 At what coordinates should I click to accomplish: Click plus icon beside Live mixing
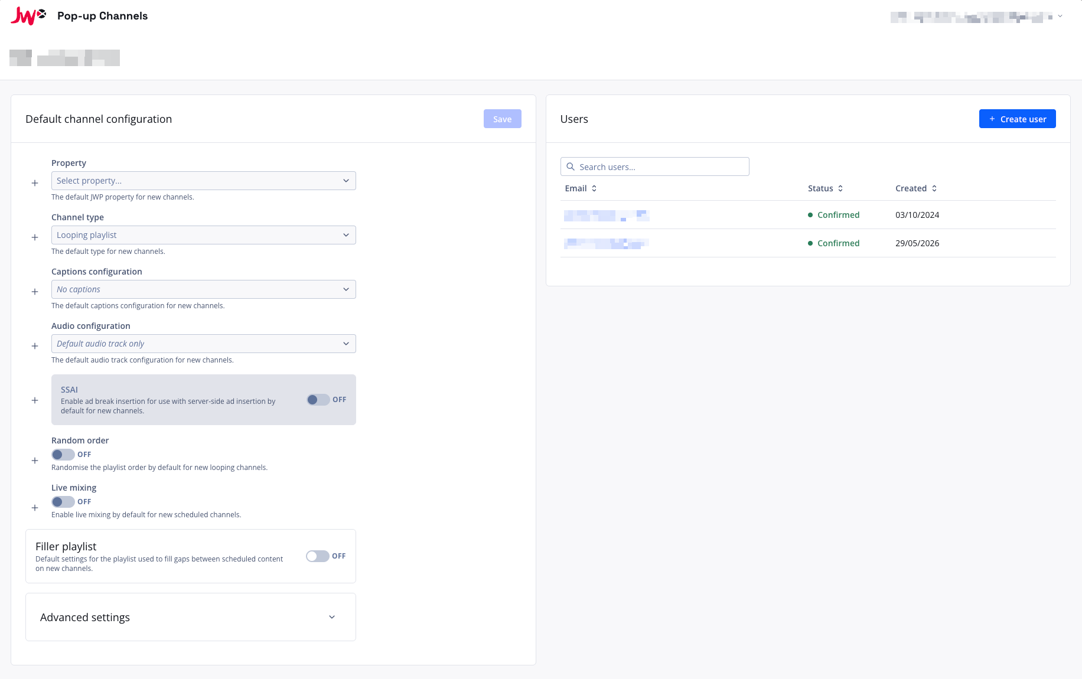(x=35, y=508)
